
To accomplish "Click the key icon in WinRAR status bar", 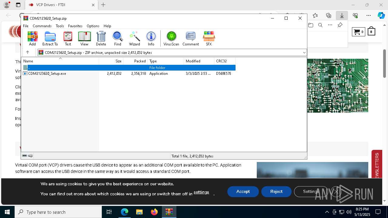I will 30,156.
